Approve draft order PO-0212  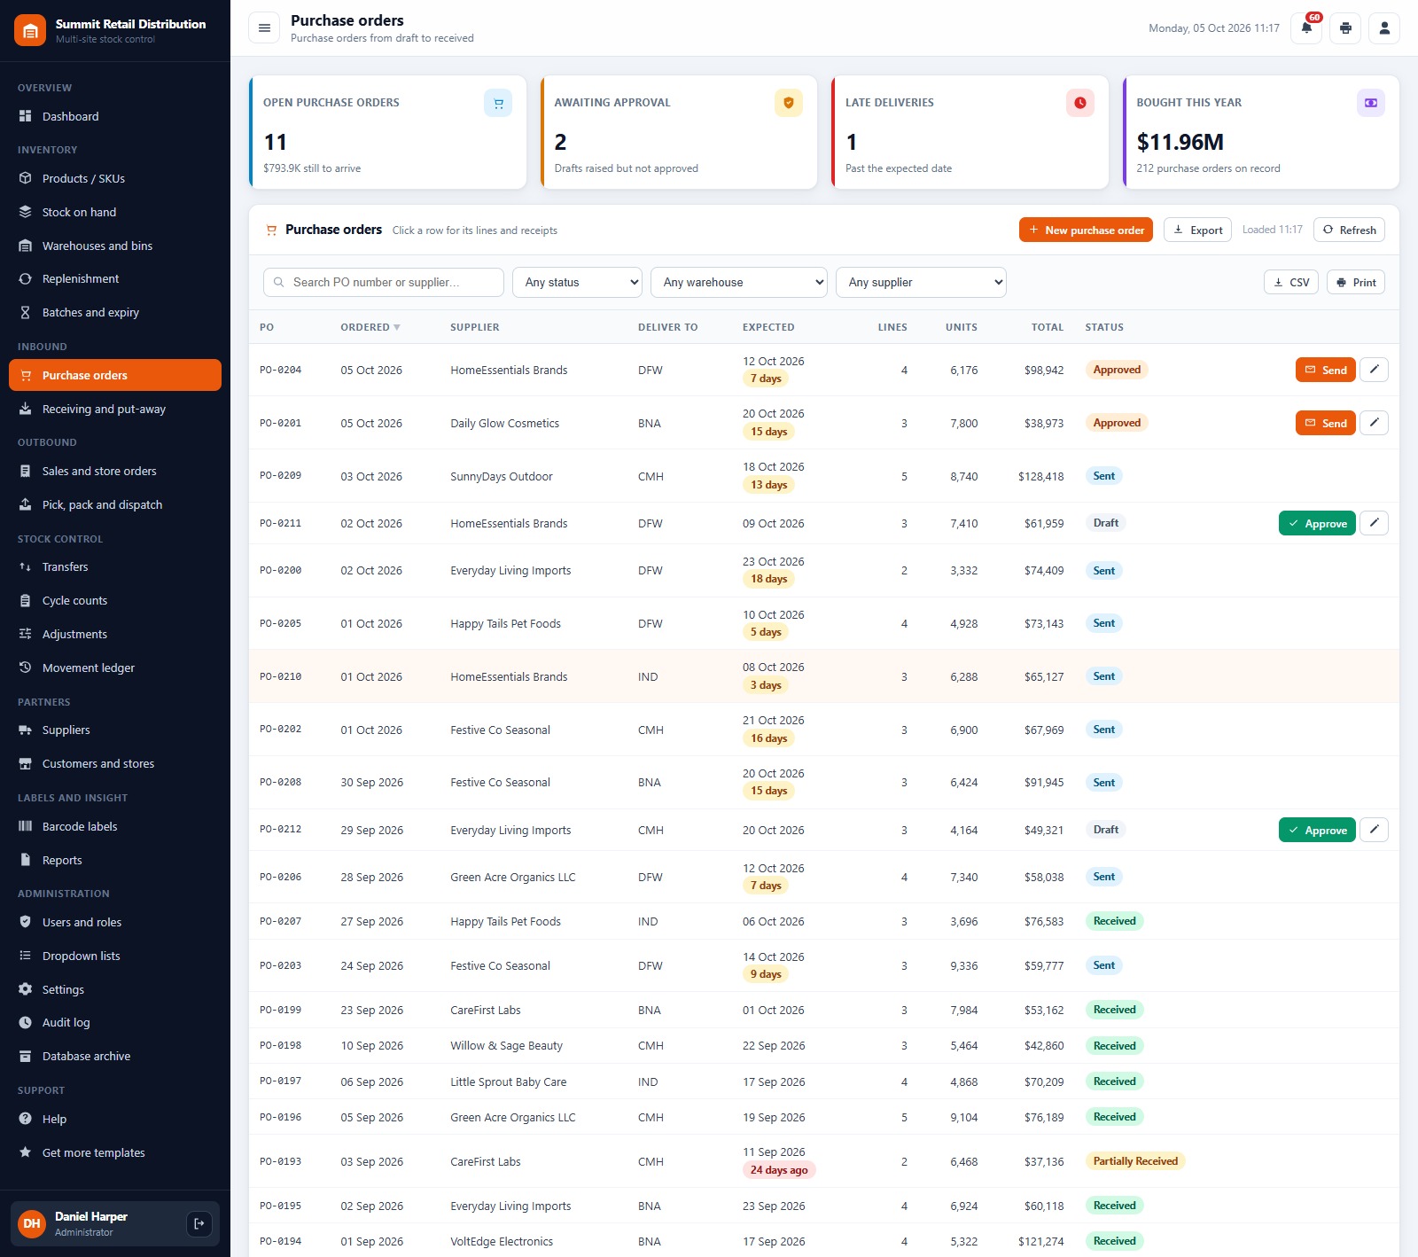pos(1317,830)
